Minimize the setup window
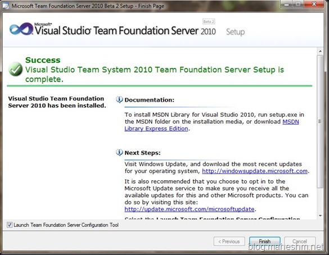Viewport: 329px width, 255px height. coord(287,4)
